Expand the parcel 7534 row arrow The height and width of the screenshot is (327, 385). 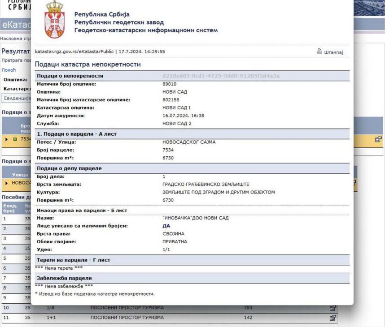[x=6, y=139]
